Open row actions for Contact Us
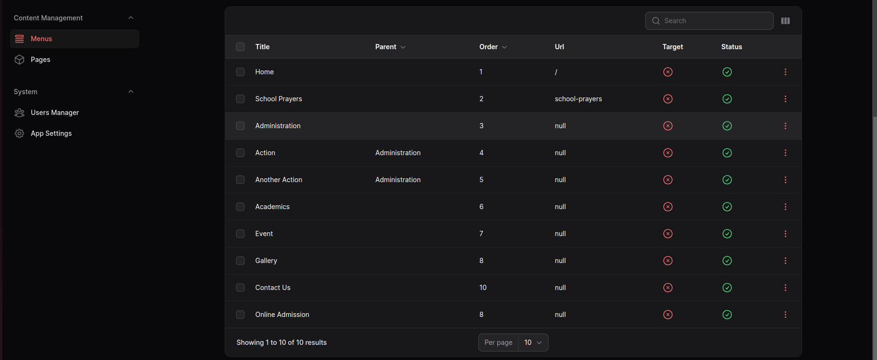Image resolution: width=877 pixels, height=360 pixels. pyautogui.click(x=785, y=288)
